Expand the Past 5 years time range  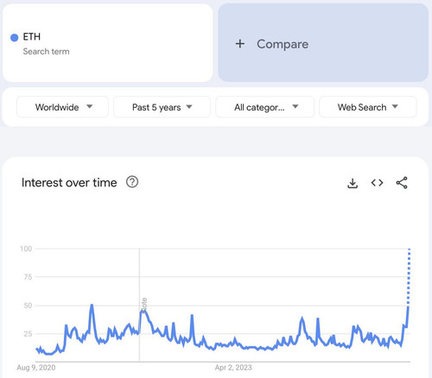[162, 107]
